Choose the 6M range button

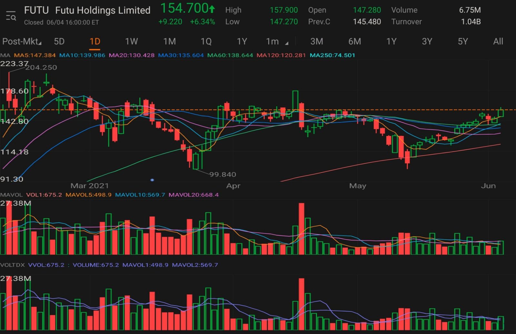tap(354, 42)
